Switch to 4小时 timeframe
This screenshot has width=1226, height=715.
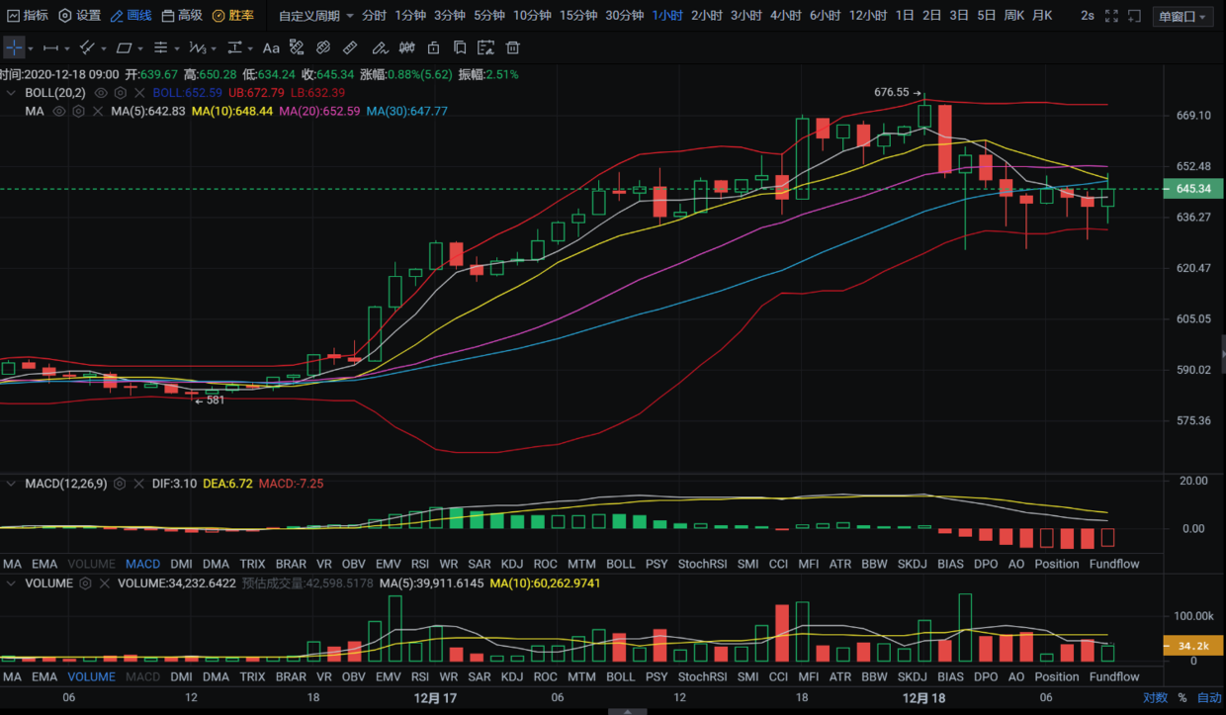point(785,16)
